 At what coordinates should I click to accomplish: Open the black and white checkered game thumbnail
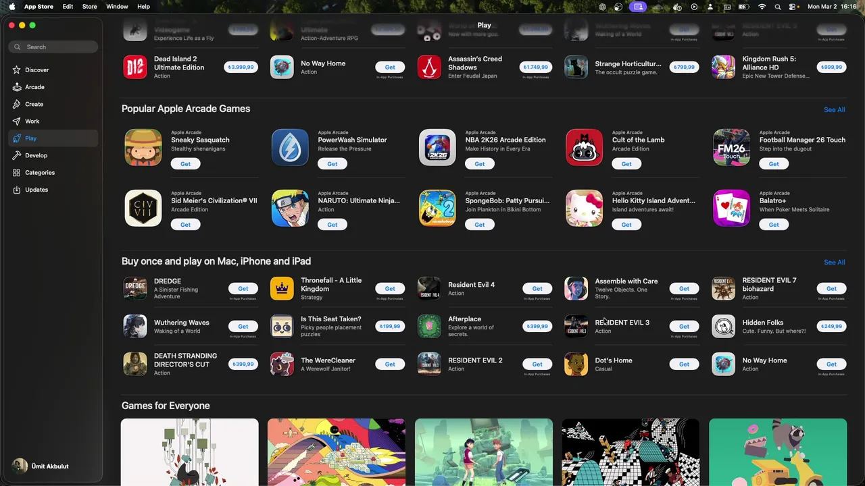click(x=631, y=451)
